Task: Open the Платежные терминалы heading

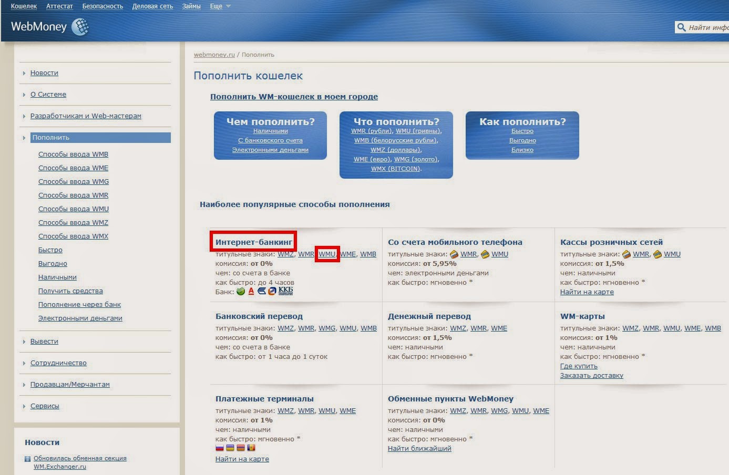Action: pos(264,399)
